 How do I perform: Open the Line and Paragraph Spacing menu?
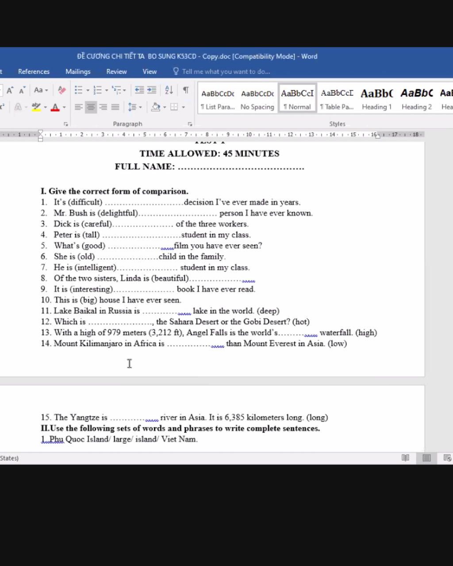point(134,107)
